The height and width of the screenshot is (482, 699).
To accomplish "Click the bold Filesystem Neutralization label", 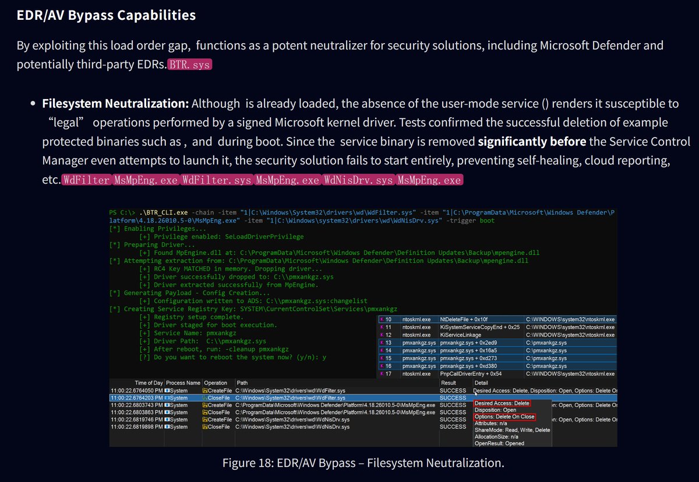I will pyautogui.click(x=115, y=104).
